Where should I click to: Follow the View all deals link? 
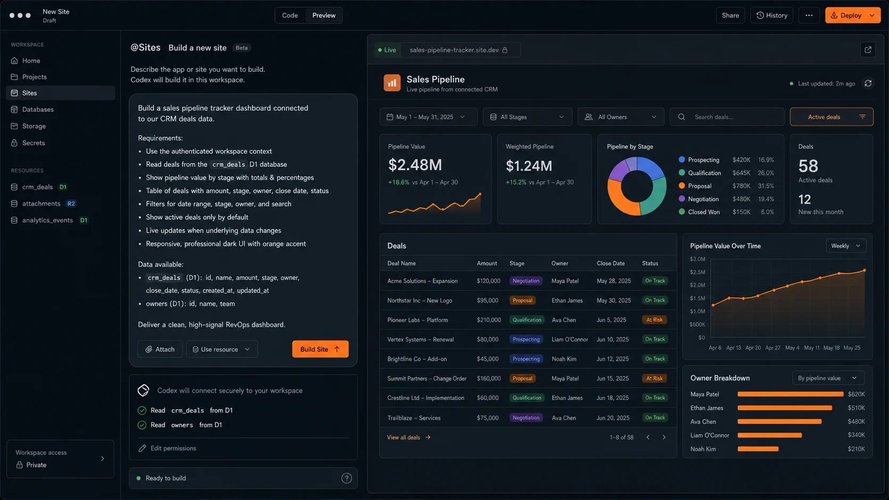click(409, 437)
